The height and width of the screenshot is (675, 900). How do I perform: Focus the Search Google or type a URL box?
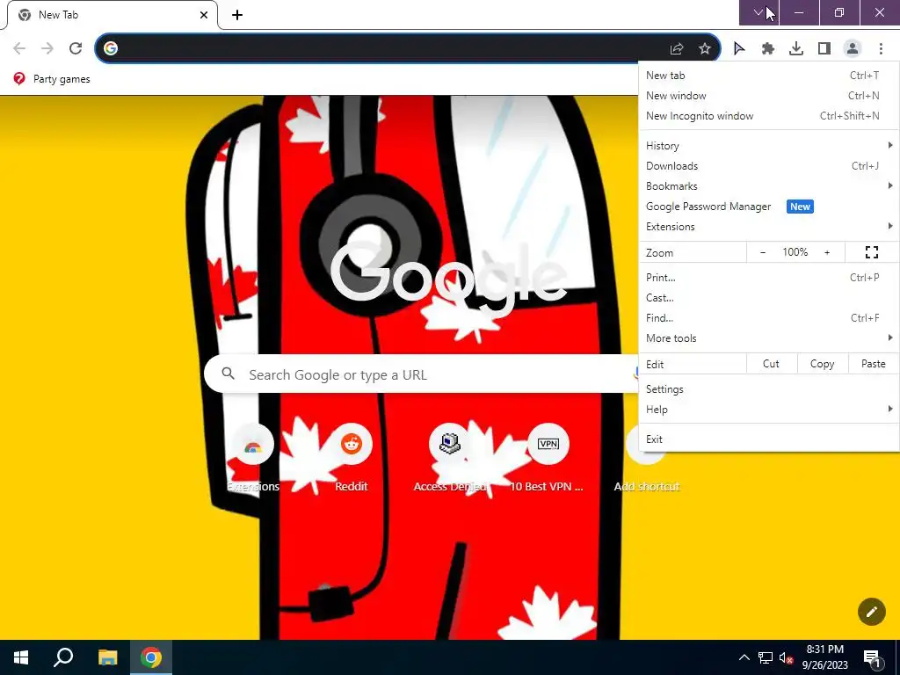click(x=422, y=374)
